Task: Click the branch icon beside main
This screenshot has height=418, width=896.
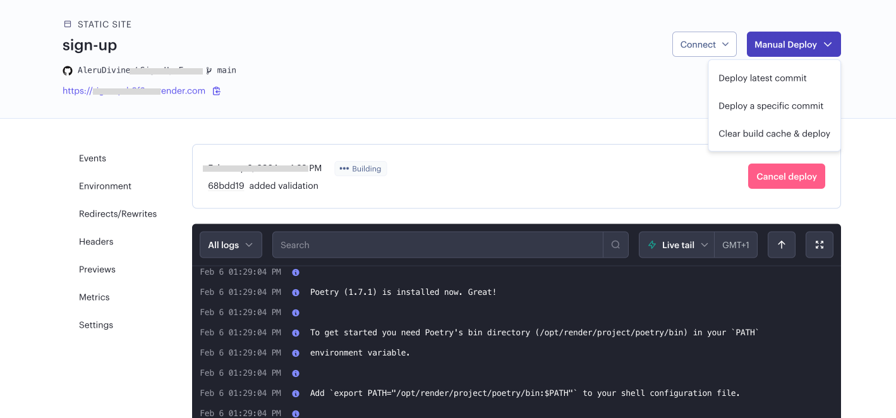Action: coord(209,70)
